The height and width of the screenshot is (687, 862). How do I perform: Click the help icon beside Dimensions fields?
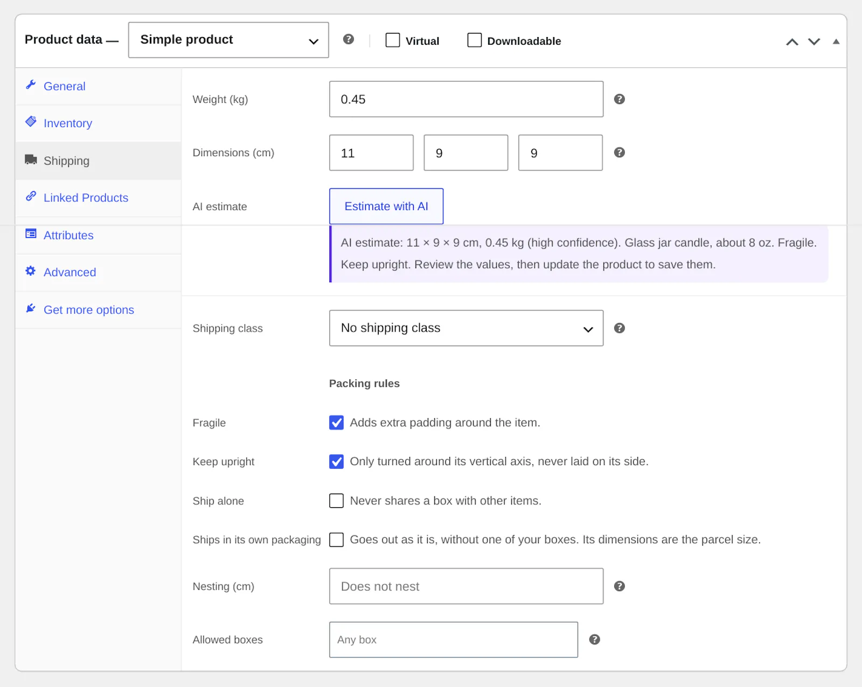point(620,152)
